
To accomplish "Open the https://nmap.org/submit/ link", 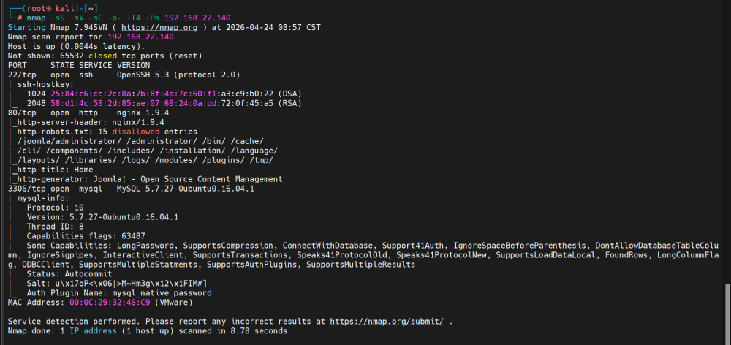I will click(386, 321).
